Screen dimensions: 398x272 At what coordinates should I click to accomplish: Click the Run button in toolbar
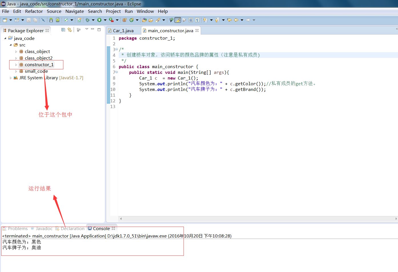[99, 20]
